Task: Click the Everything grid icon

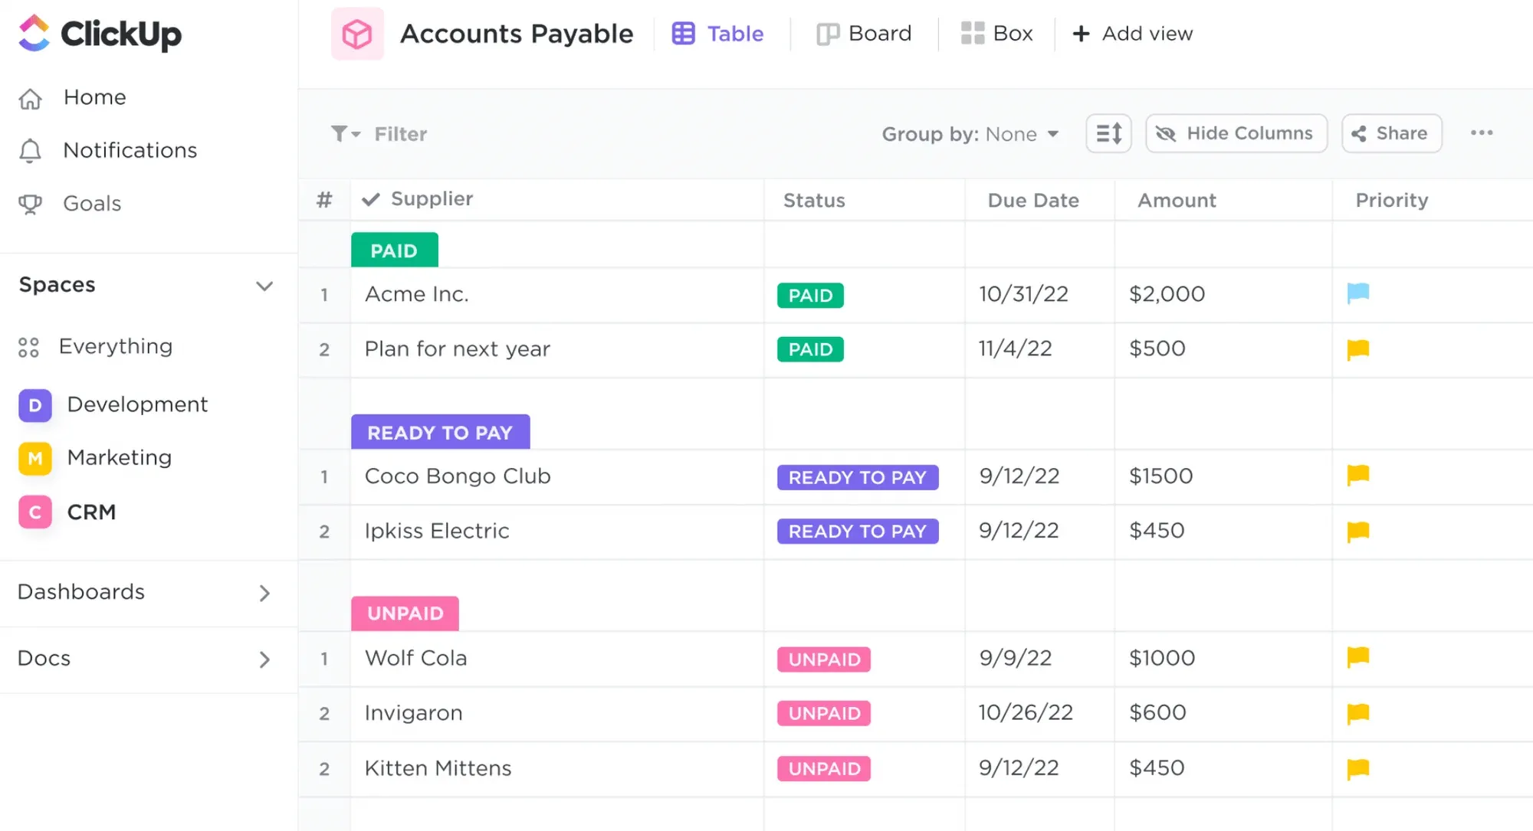Action: point(28,348)
